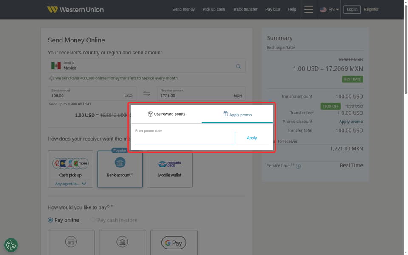Click Apply promo link in Summary
Image resolution: width=408 pixels, height=255 pixels.
pos(351,122)
